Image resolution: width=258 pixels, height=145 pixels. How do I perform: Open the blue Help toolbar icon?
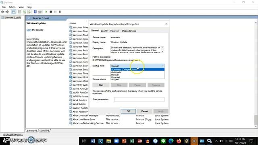[35, 12]
